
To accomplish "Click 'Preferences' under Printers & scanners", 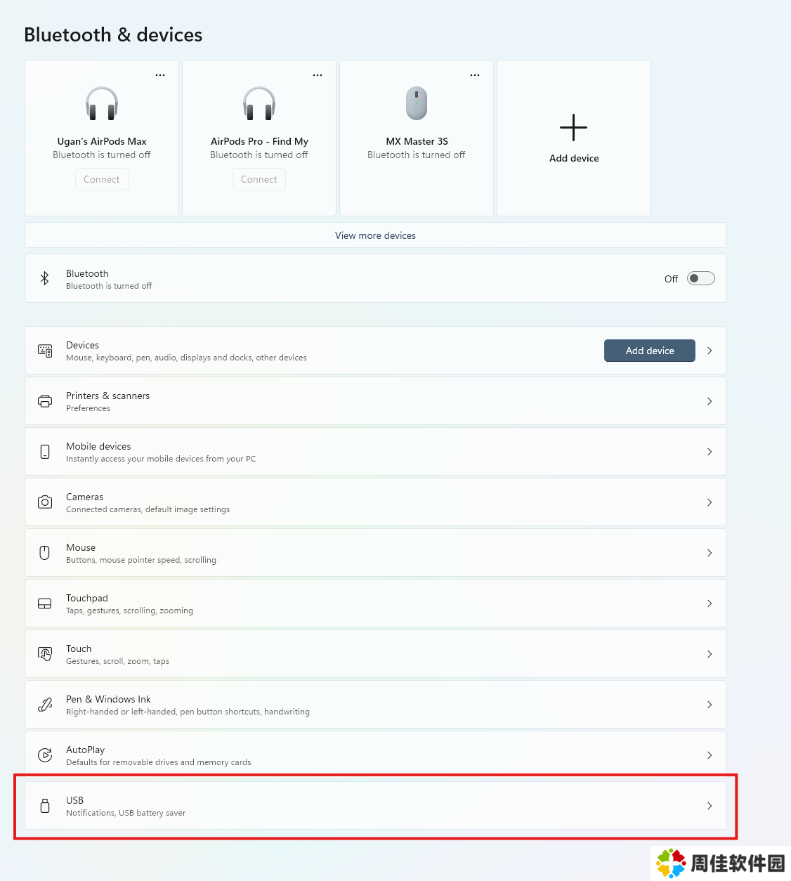I will click(x=88, y=408).
